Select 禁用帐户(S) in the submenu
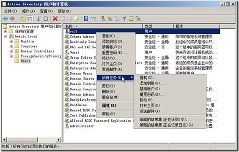Viewport: 239px width, 152px height. pyautogui.click(x=170, y=89)
